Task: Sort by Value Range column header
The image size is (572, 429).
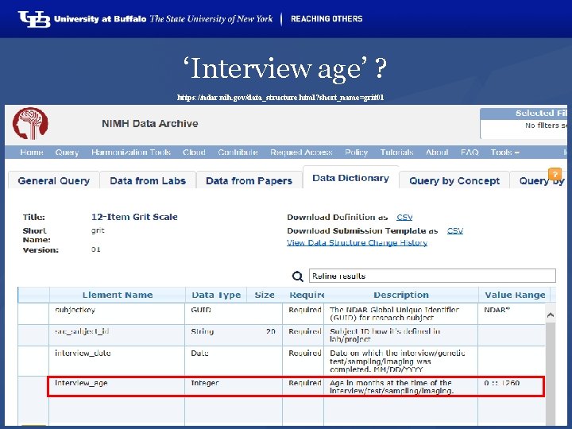Action: click(515, 295)
